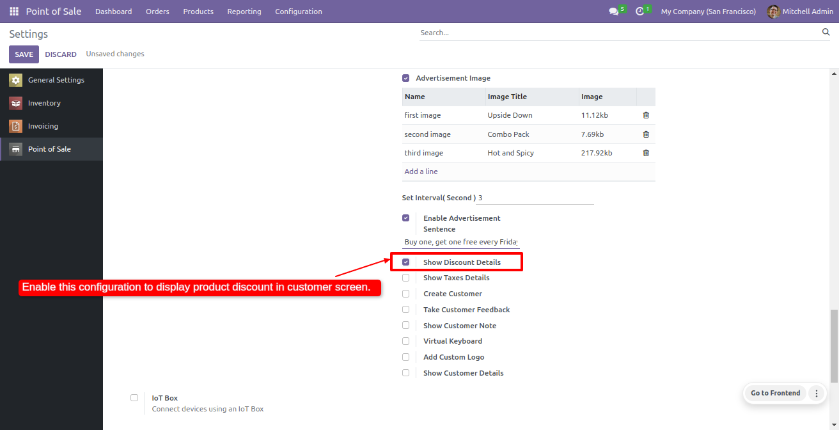Click the 11.12kb image cell
The height and width of the screenshot is (430, 839).
[608, 115]
